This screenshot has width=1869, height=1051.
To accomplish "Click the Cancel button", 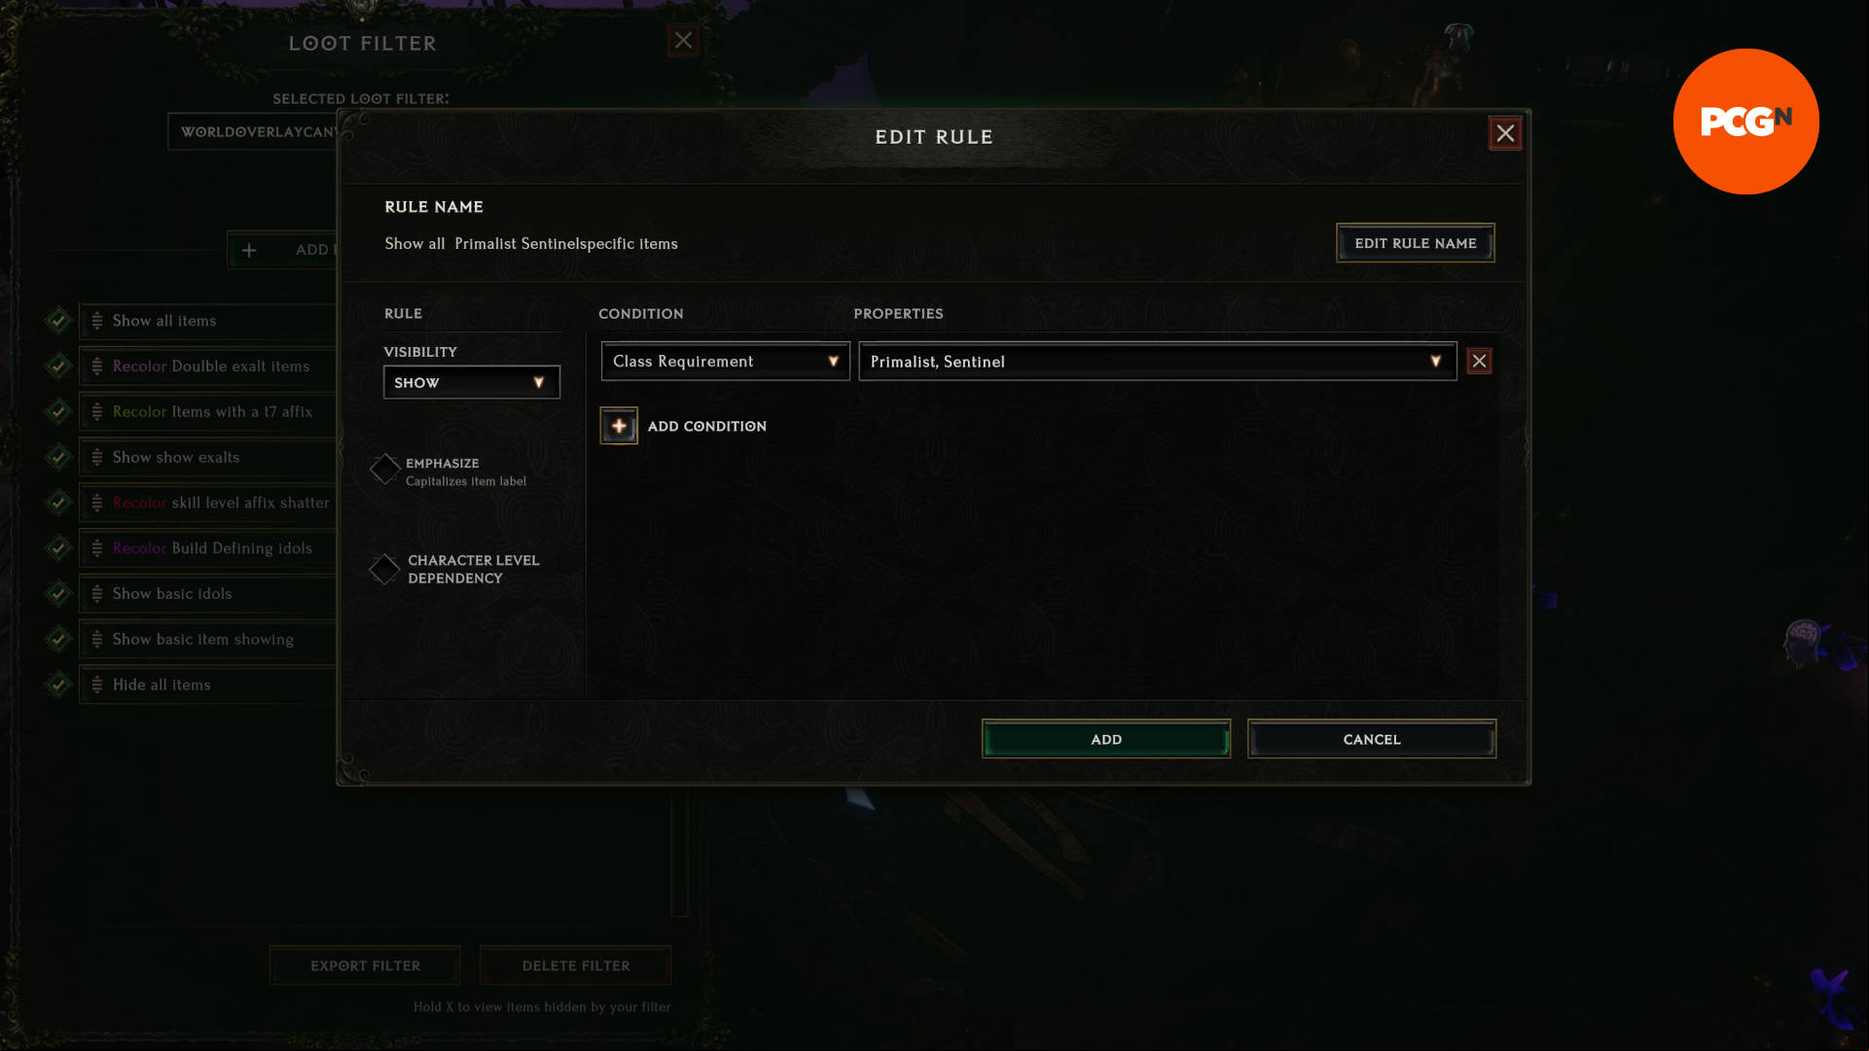I will pyautogui.click(x=1372, y=740).
